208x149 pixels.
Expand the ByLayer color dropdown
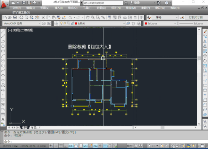(175, 24)
